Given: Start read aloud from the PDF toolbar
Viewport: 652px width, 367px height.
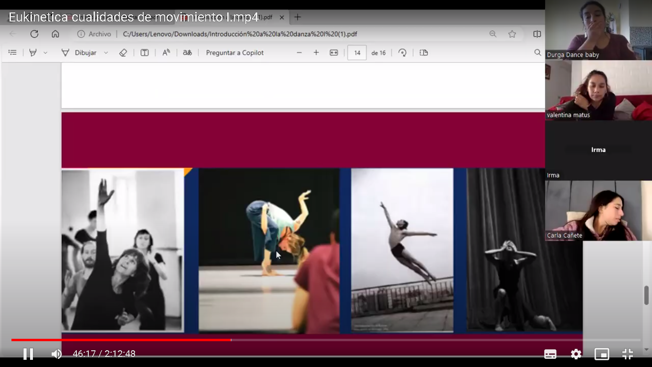Looking at the screenshot, I should pos(166,53).
